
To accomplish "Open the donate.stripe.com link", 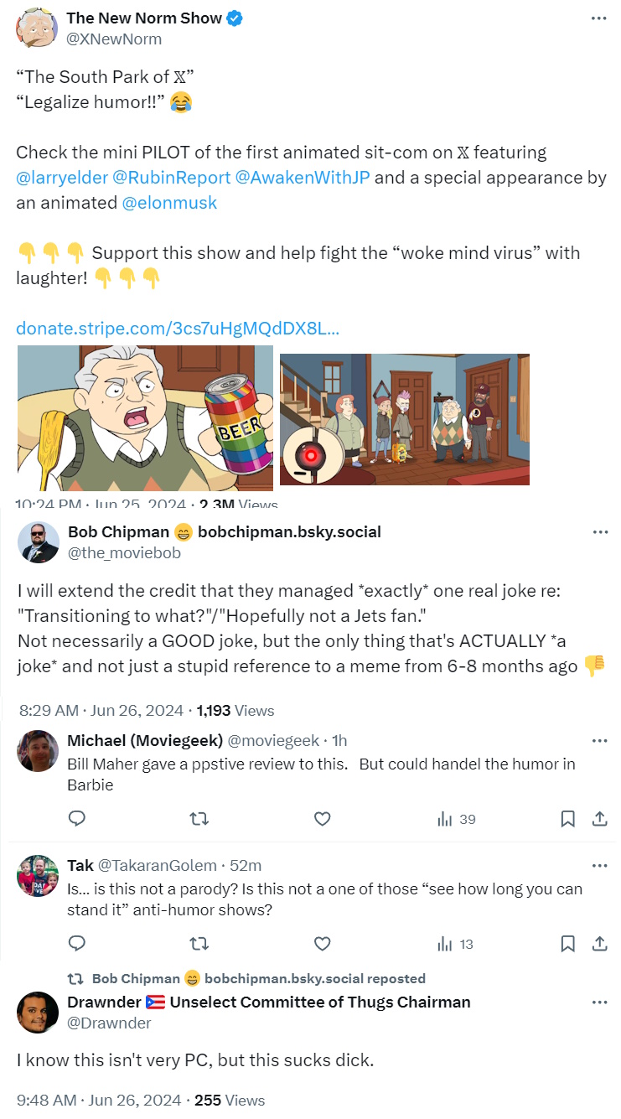I will 178,328.
